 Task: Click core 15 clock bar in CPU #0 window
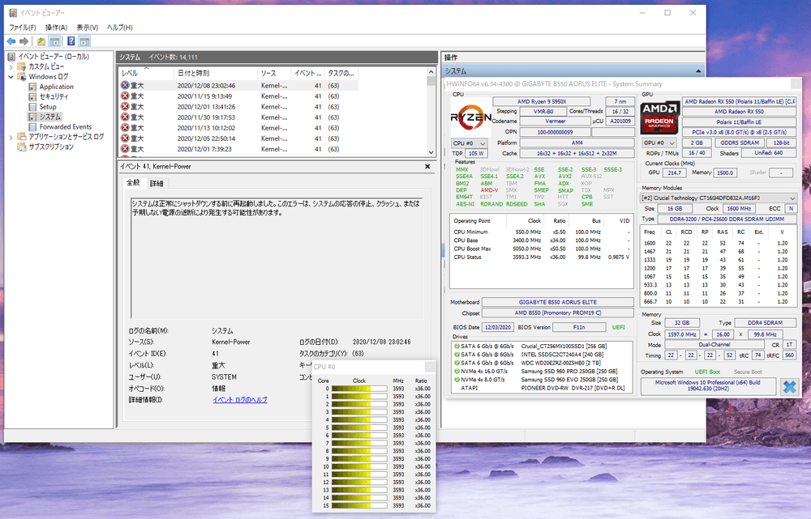click(359, 505)
